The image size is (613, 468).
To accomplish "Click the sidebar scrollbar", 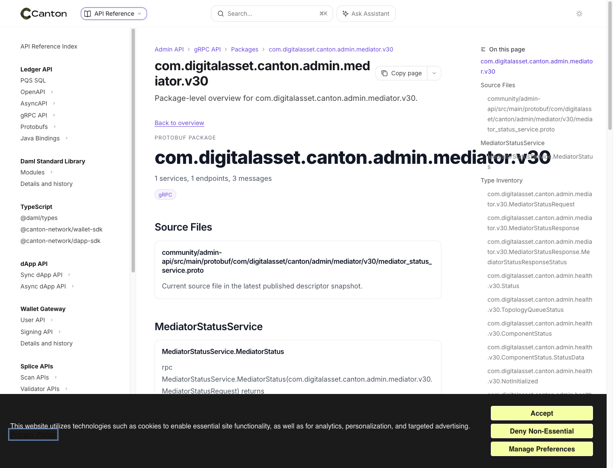I will (x=133, y=150).
